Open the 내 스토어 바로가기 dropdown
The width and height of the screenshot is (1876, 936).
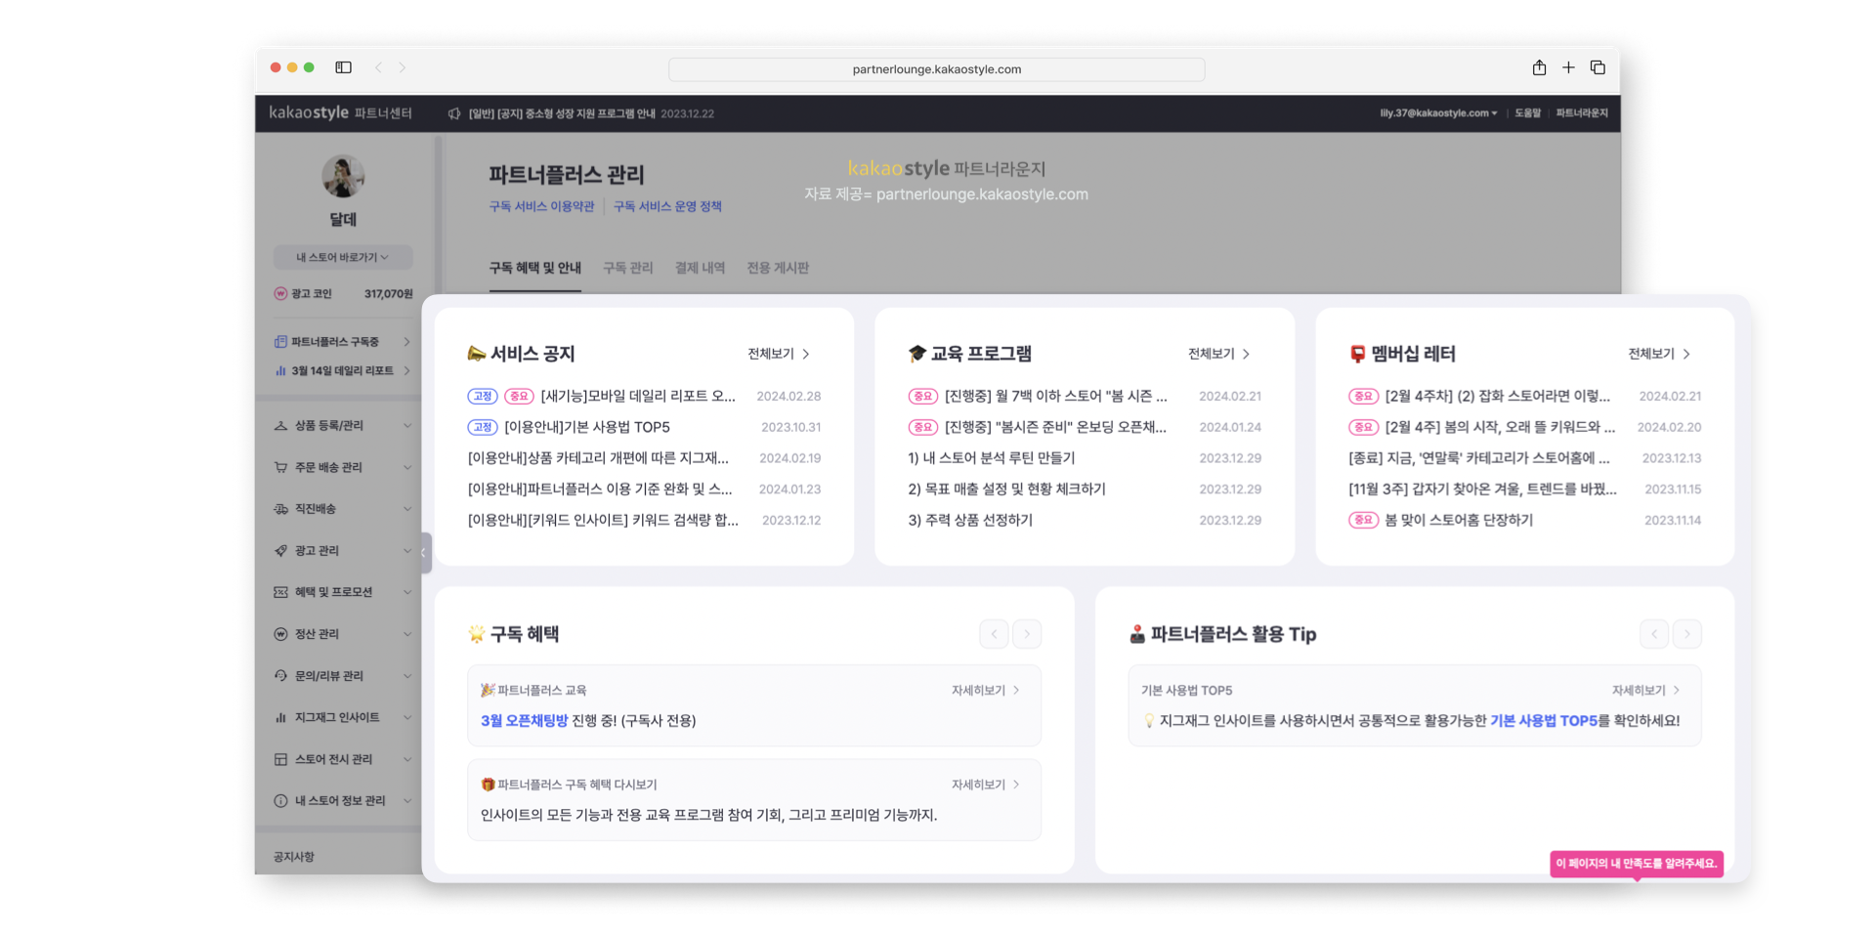point(343,257)
